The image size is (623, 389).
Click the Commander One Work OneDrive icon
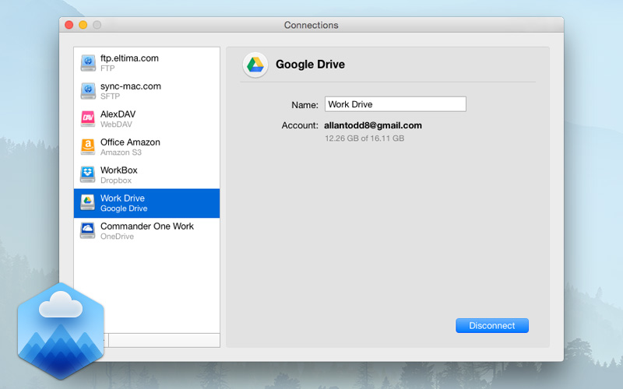click(88, 230)
